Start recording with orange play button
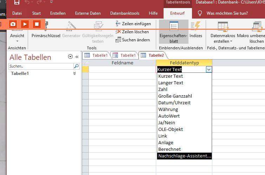 tap(25, 24)
